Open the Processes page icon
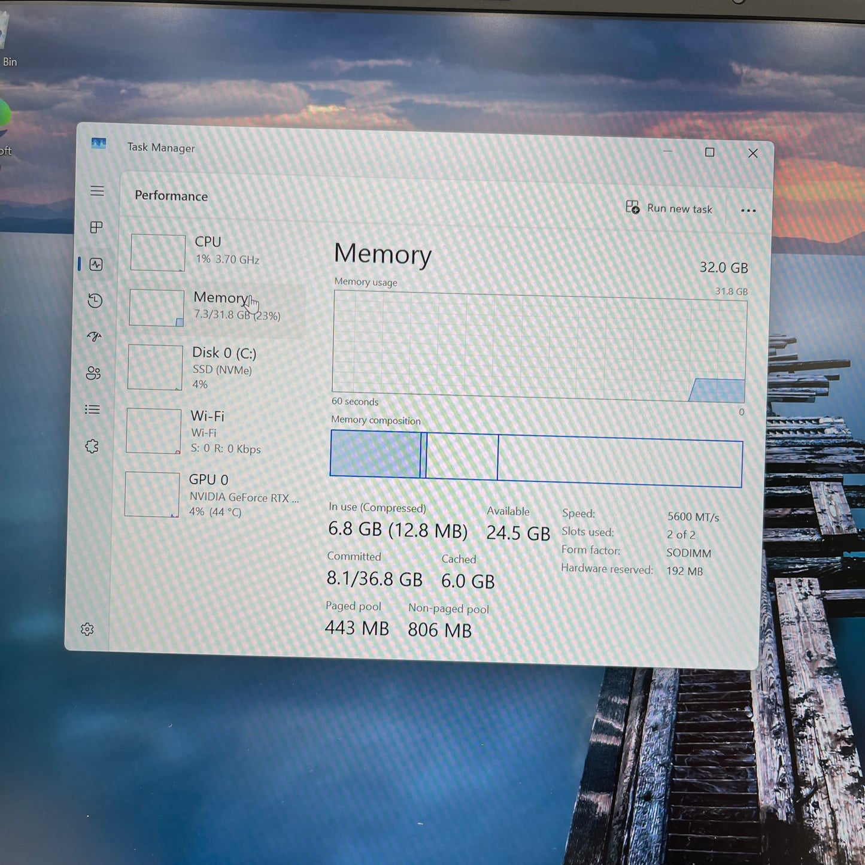Image resolution: width=865 pixels, height=865 pixels. tap(96, 227)
